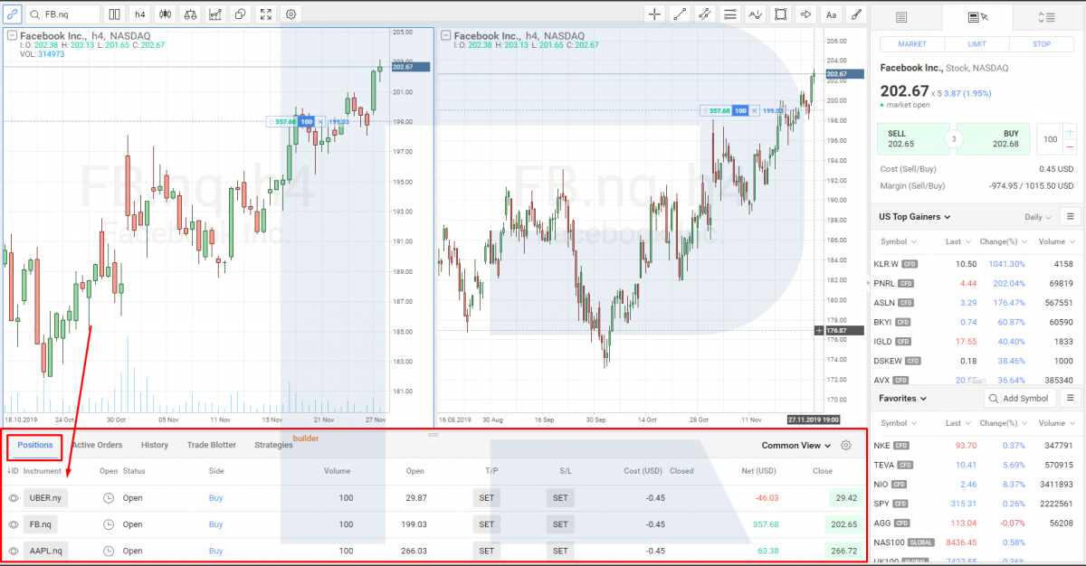Switch to the Trade Blotter tab

tap(212, 445)
